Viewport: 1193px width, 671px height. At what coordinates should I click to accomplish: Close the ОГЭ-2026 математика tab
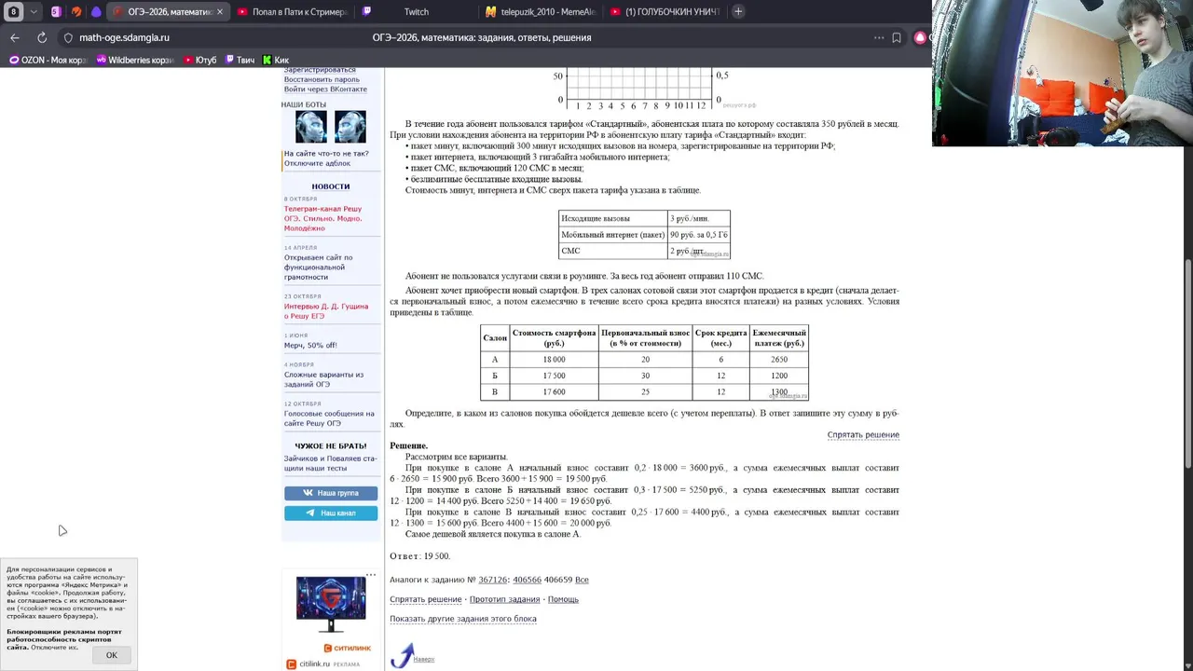(x=221, y=12)
